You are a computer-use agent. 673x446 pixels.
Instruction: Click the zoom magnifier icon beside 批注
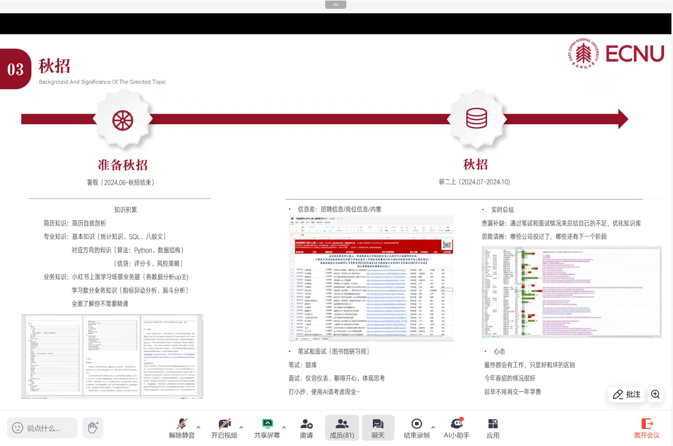[x=655, y=394]
